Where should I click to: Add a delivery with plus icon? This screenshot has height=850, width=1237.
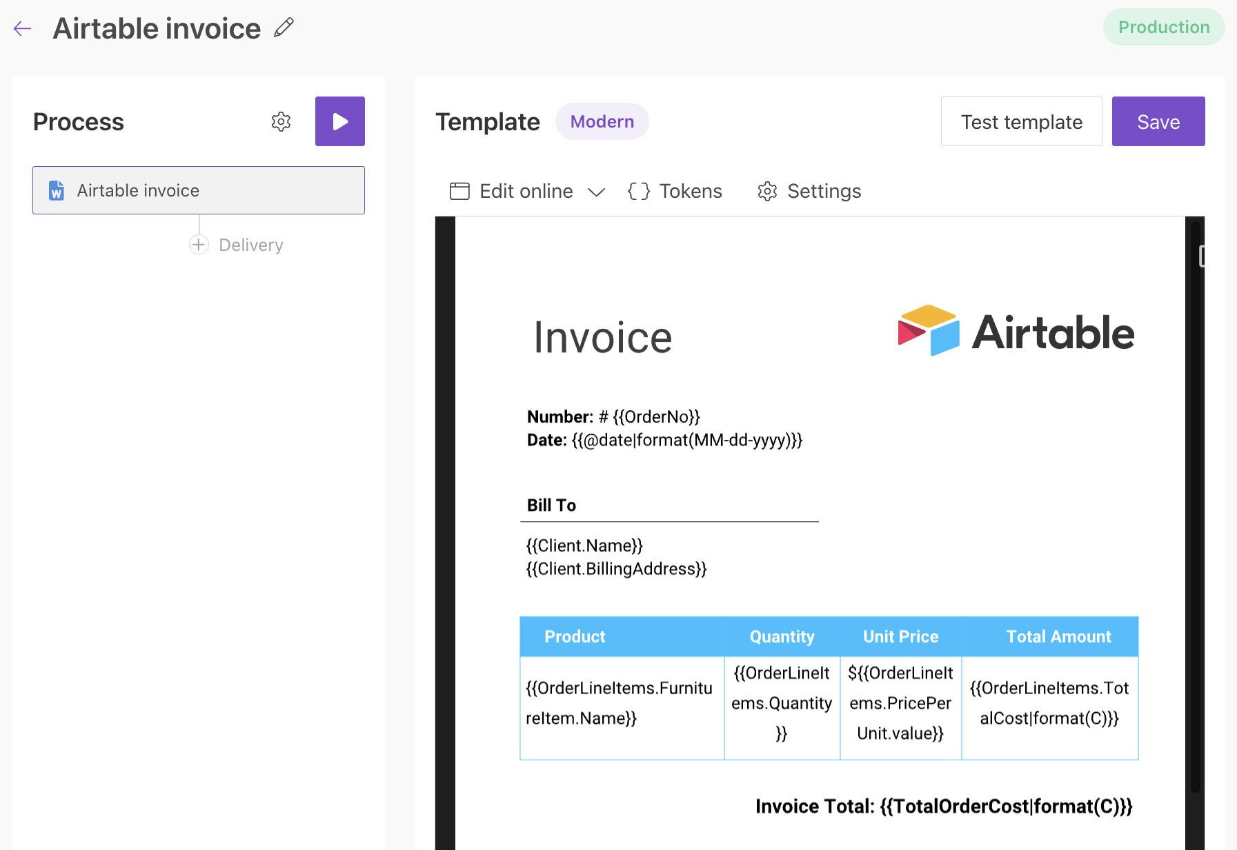coord(199,245)
